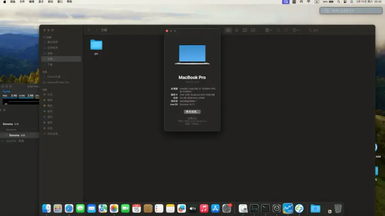385x216 pixels.
Task: Open Reminders from the Dock
Action: click(159, 208)
